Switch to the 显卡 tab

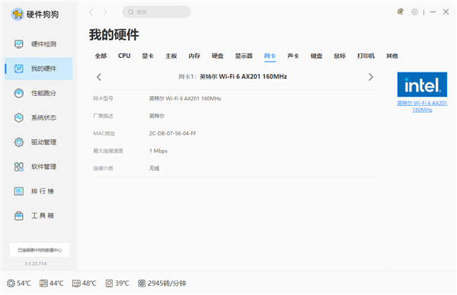point(148,56)
